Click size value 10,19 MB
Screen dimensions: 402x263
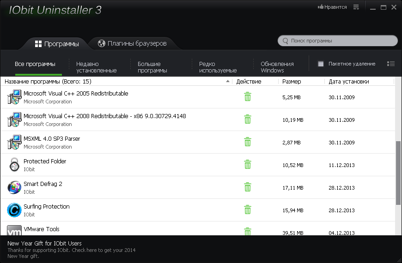(x=293, y=120)
